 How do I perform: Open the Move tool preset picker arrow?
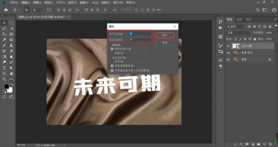point(19,10)
